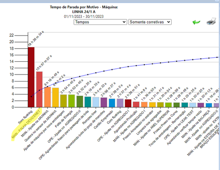Click the 'Aguardando Produção' axis label
This screenshot has width=220, height=170.
click(125, 122)
